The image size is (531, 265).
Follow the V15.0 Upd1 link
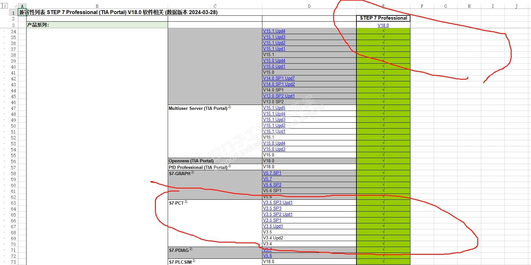[274, 67]
